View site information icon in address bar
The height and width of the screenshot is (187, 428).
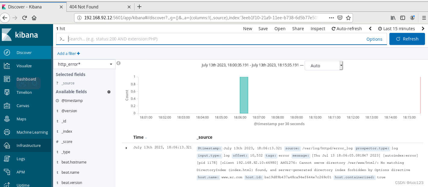(x=79, y=18)
